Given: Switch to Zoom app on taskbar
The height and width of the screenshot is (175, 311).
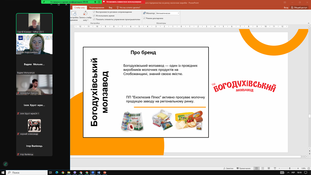Looking at the screenshot, I should [93, 172].
